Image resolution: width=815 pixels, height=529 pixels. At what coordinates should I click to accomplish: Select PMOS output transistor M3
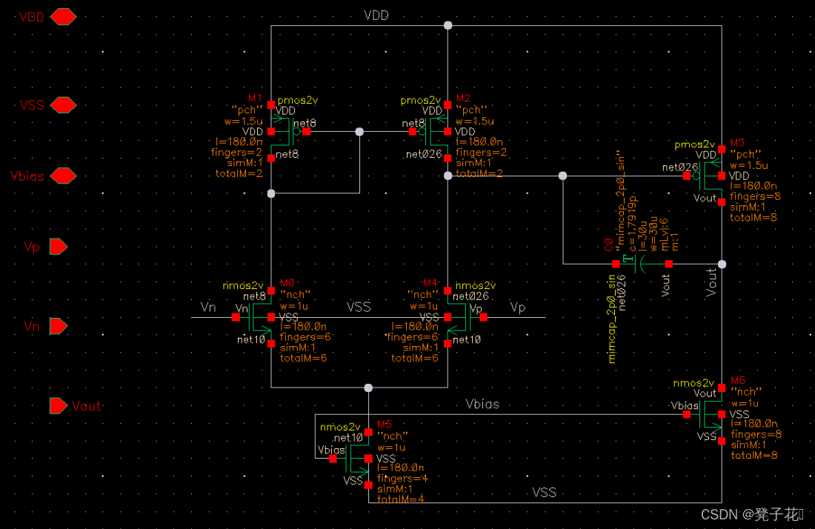click(x=711, y=176)
